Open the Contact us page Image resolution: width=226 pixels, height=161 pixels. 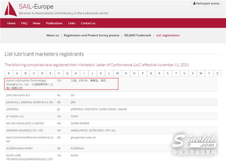coord(88,23)
